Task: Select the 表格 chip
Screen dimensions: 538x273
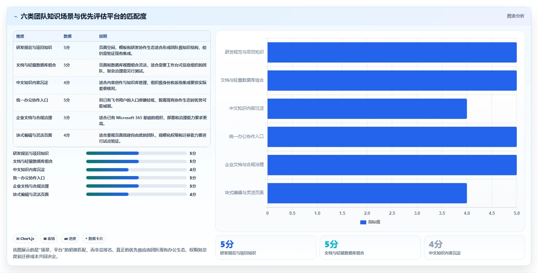Action: [49, 239]
